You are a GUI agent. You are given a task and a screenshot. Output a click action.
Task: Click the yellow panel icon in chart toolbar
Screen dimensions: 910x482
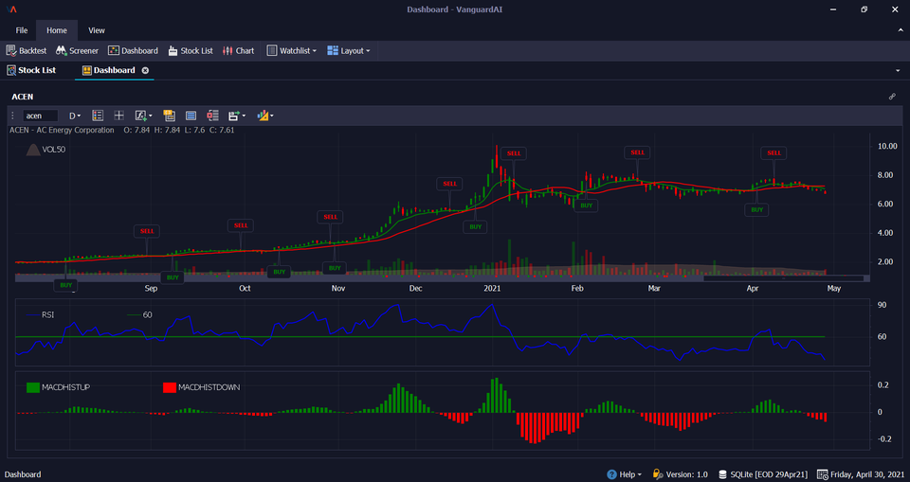tap(169, 116)
